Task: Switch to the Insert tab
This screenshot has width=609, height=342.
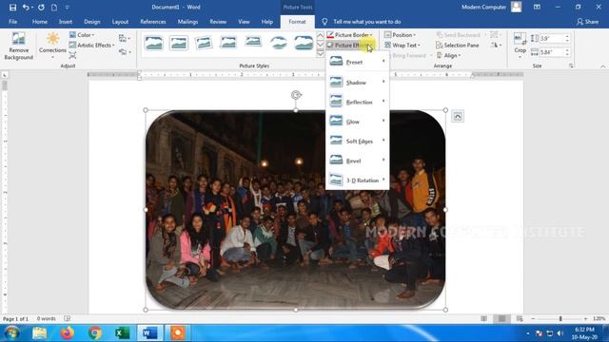Action: point(66,22)
